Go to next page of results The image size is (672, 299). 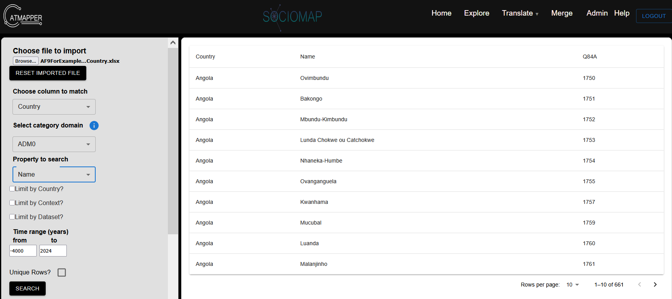(655, 285)
